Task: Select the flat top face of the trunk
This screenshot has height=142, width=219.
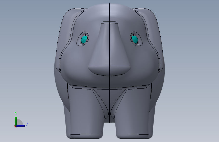Action: tap(109, 22)
